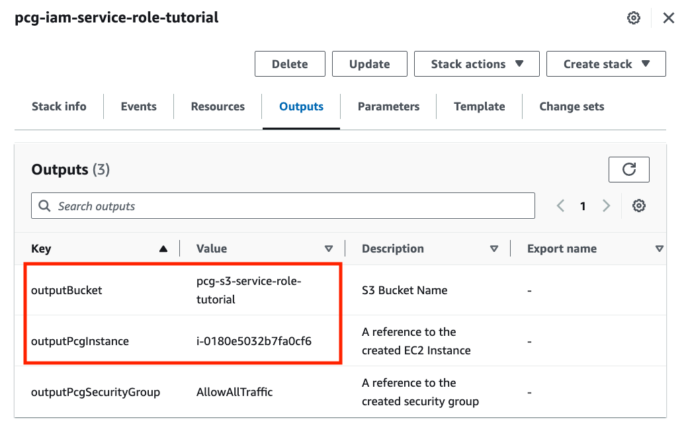This screenshot has height=437, width=686.
Task: Sort by Key ascending arrow
Action: (x=163, y=249)
